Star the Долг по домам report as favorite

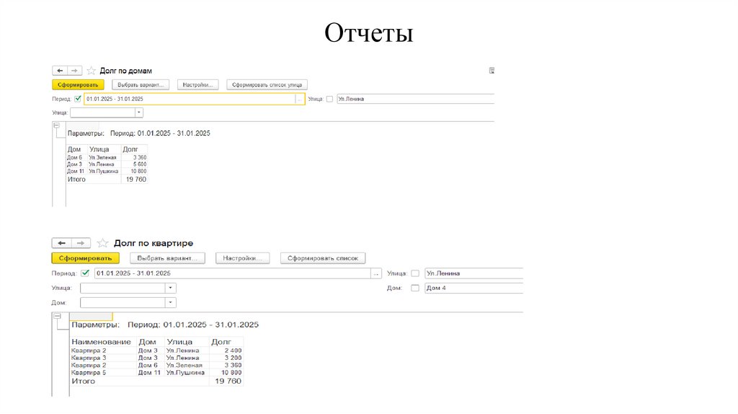coord(92,71)
